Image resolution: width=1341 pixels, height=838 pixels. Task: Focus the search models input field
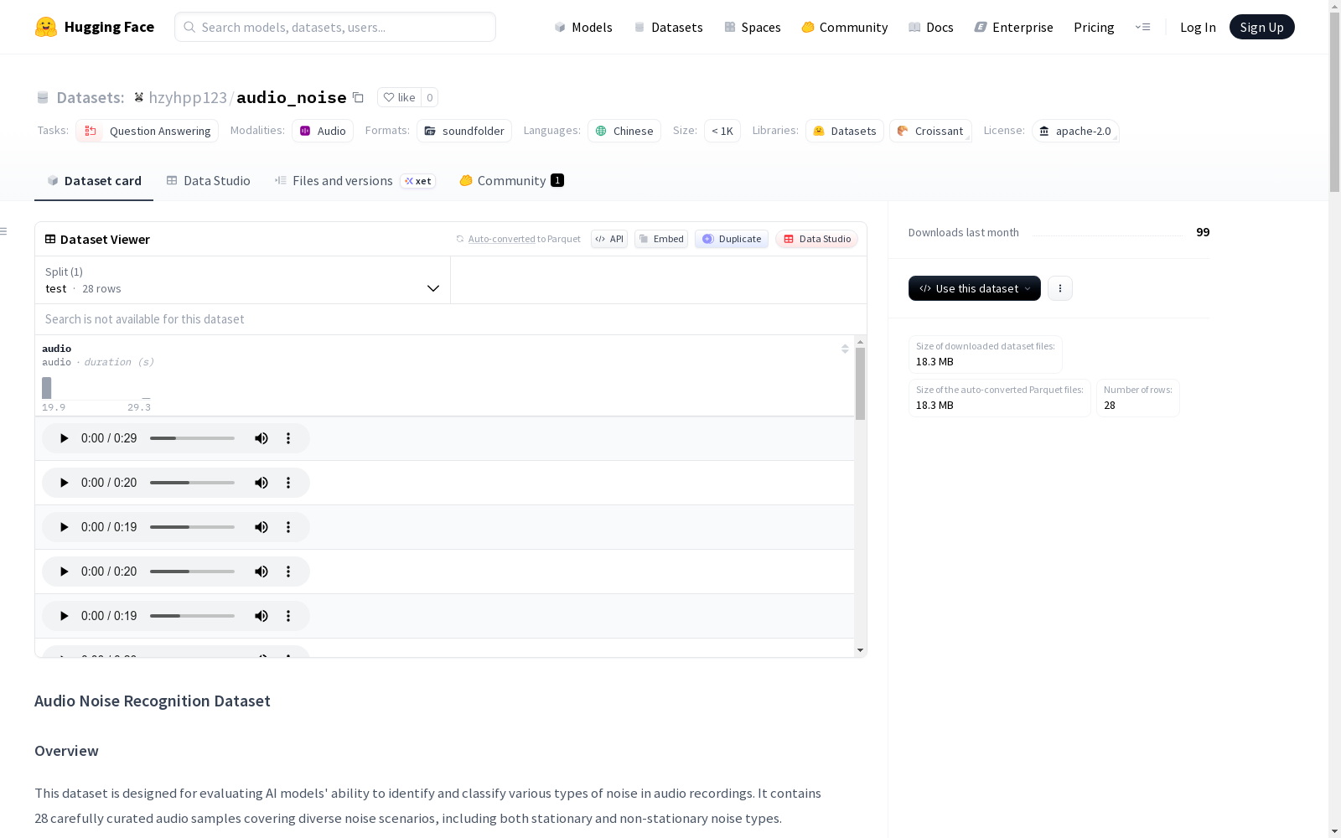coord(335,27)
